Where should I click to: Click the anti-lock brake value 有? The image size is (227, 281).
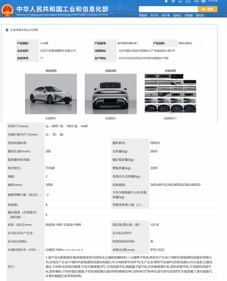(152, 242)
